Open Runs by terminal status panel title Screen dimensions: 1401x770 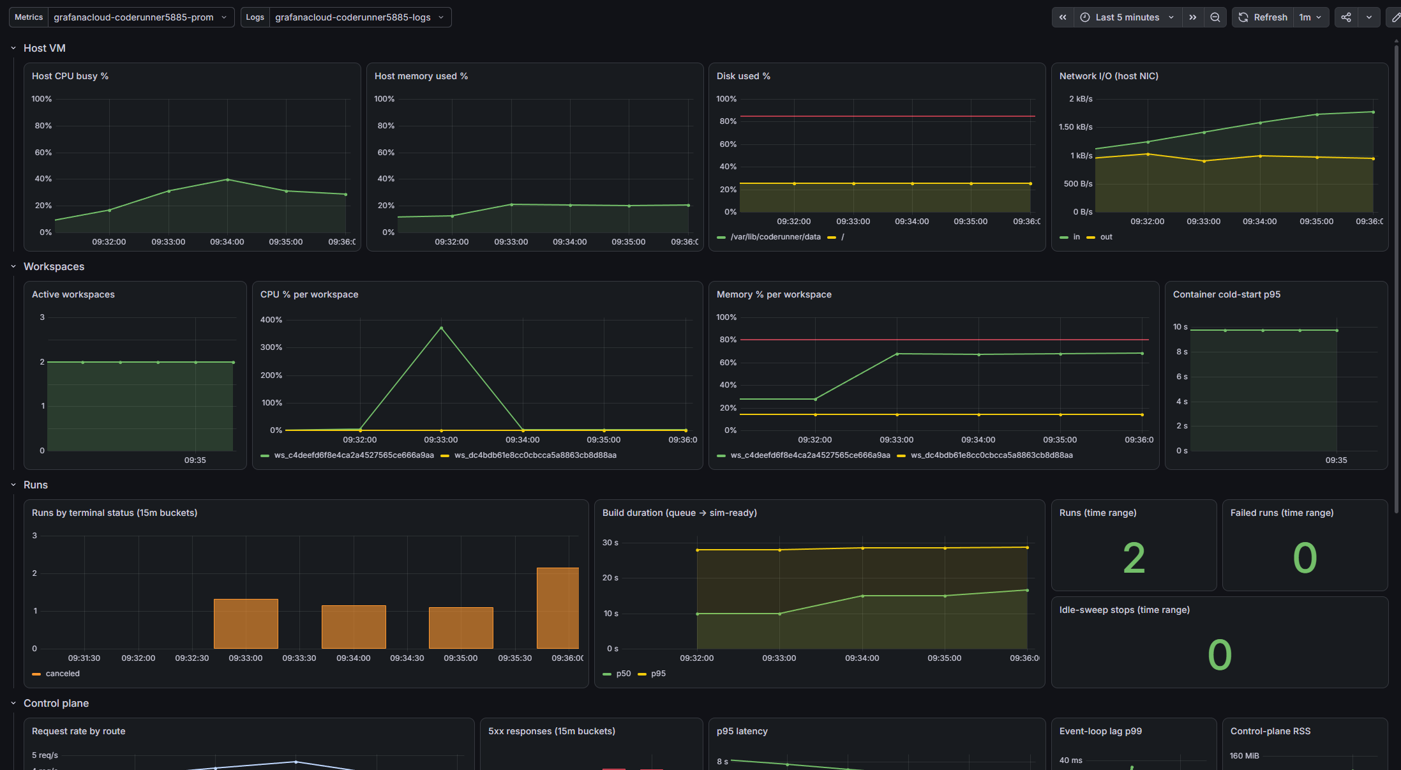pos(115,513)
